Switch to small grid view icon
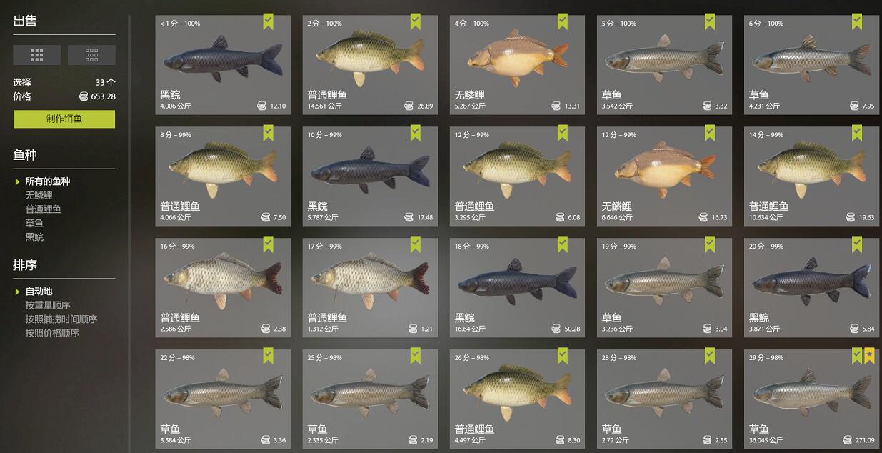The width and height of the screenshot is (882, 453). [91, 55]
